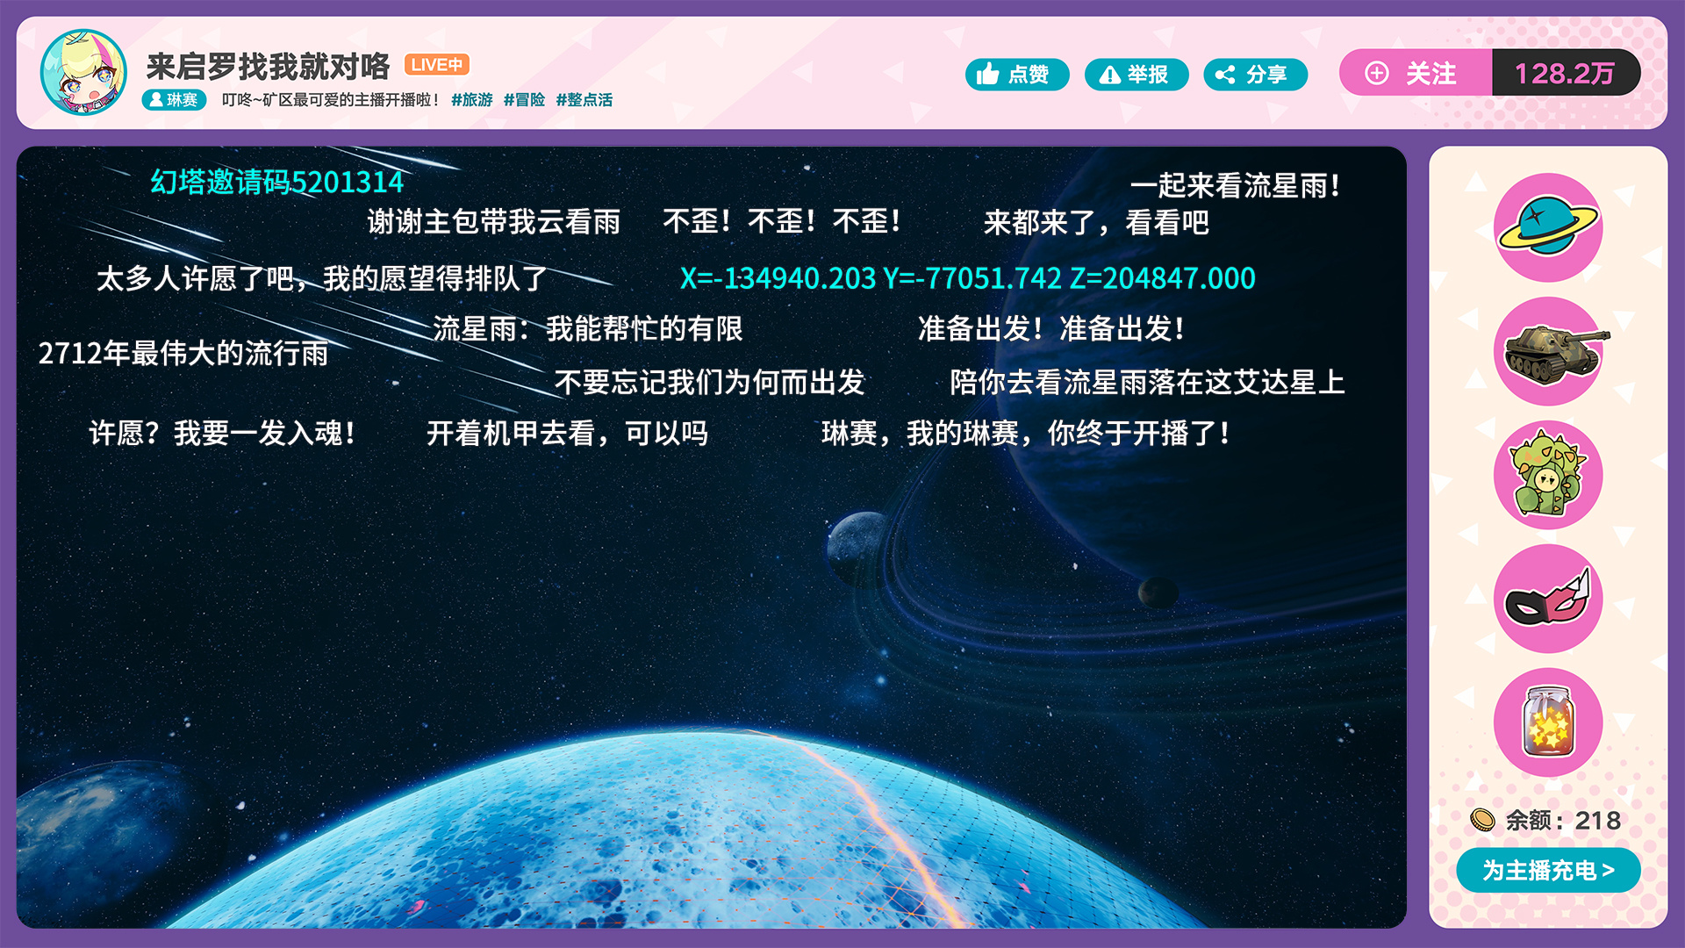This screenshot has width=1685, height=948.
Task: Click the comment 不歪!不歪!不歪!
Action: [782, 221]
